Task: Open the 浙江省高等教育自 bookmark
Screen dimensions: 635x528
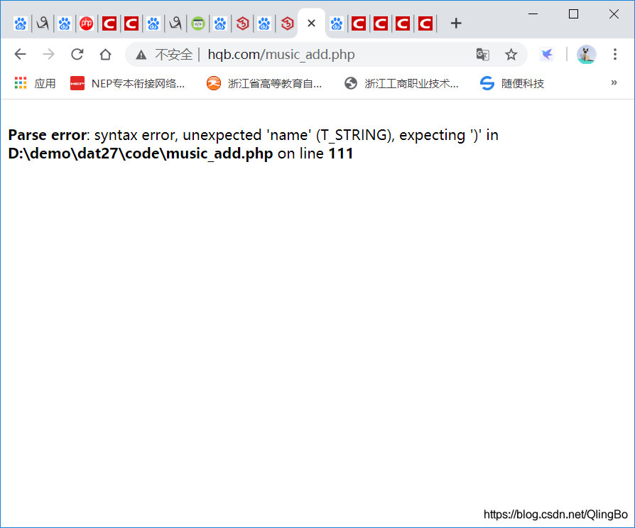Action: tap(264, 83)
